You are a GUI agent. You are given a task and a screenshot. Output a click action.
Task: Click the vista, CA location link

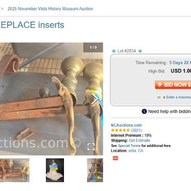[136, 151]
